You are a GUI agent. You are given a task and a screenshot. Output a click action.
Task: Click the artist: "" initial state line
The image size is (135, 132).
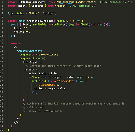pos(22,32)
